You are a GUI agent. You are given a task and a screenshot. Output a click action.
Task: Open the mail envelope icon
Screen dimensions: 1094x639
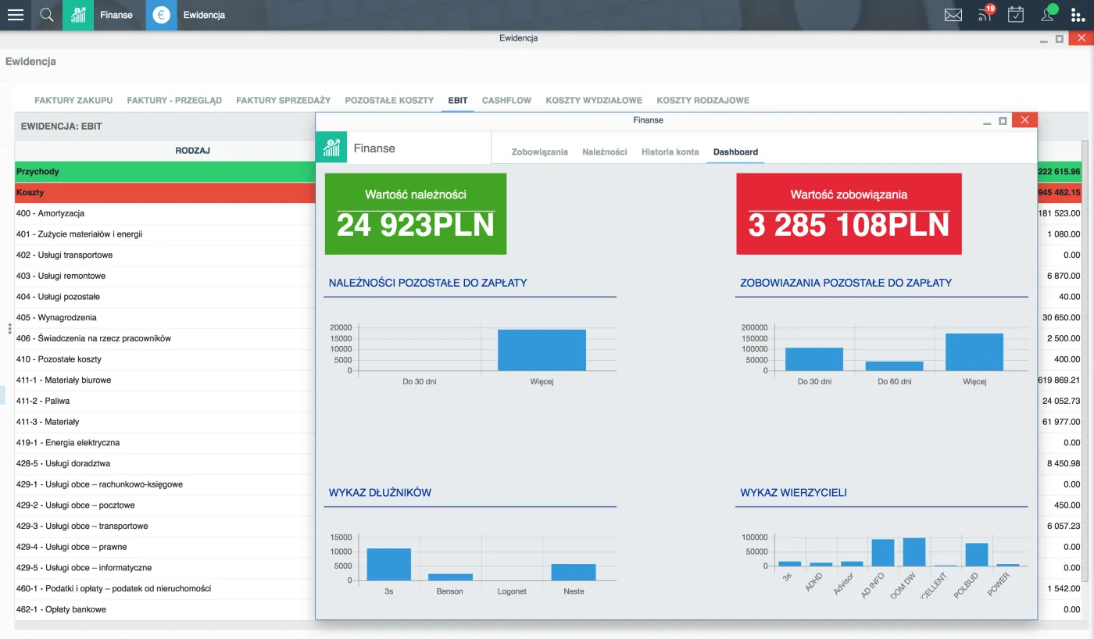pyautogui.click(x=953, y=15)
